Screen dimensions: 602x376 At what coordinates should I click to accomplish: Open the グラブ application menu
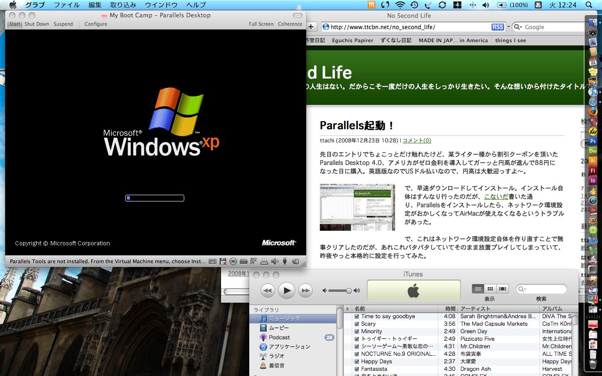35,5
